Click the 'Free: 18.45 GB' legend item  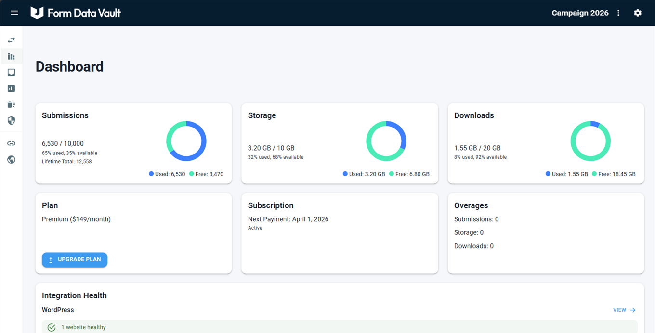(614, 174)
